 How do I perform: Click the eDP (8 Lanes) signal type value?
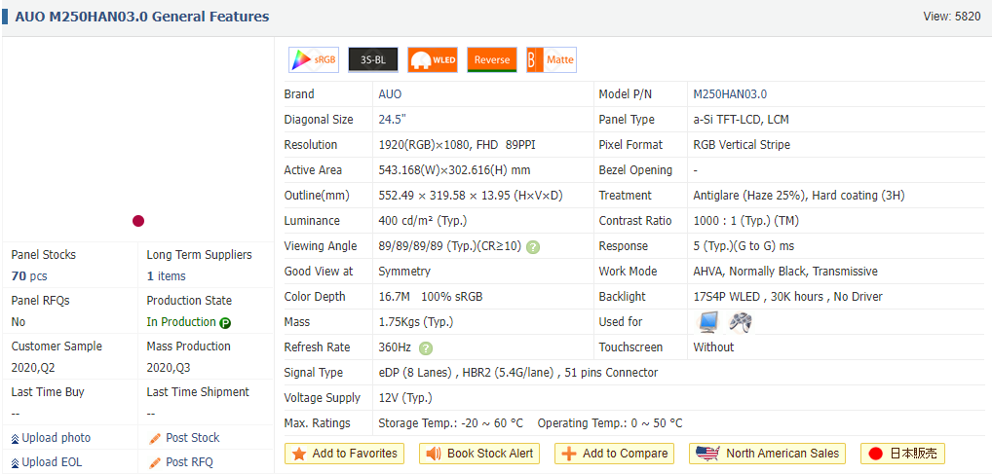click(518, 372)
